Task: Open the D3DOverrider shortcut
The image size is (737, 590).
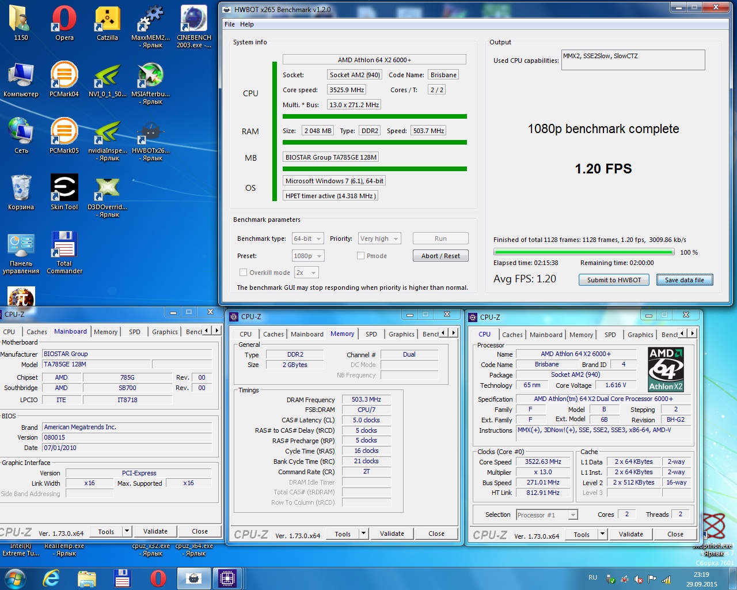Action: (108, 196)
